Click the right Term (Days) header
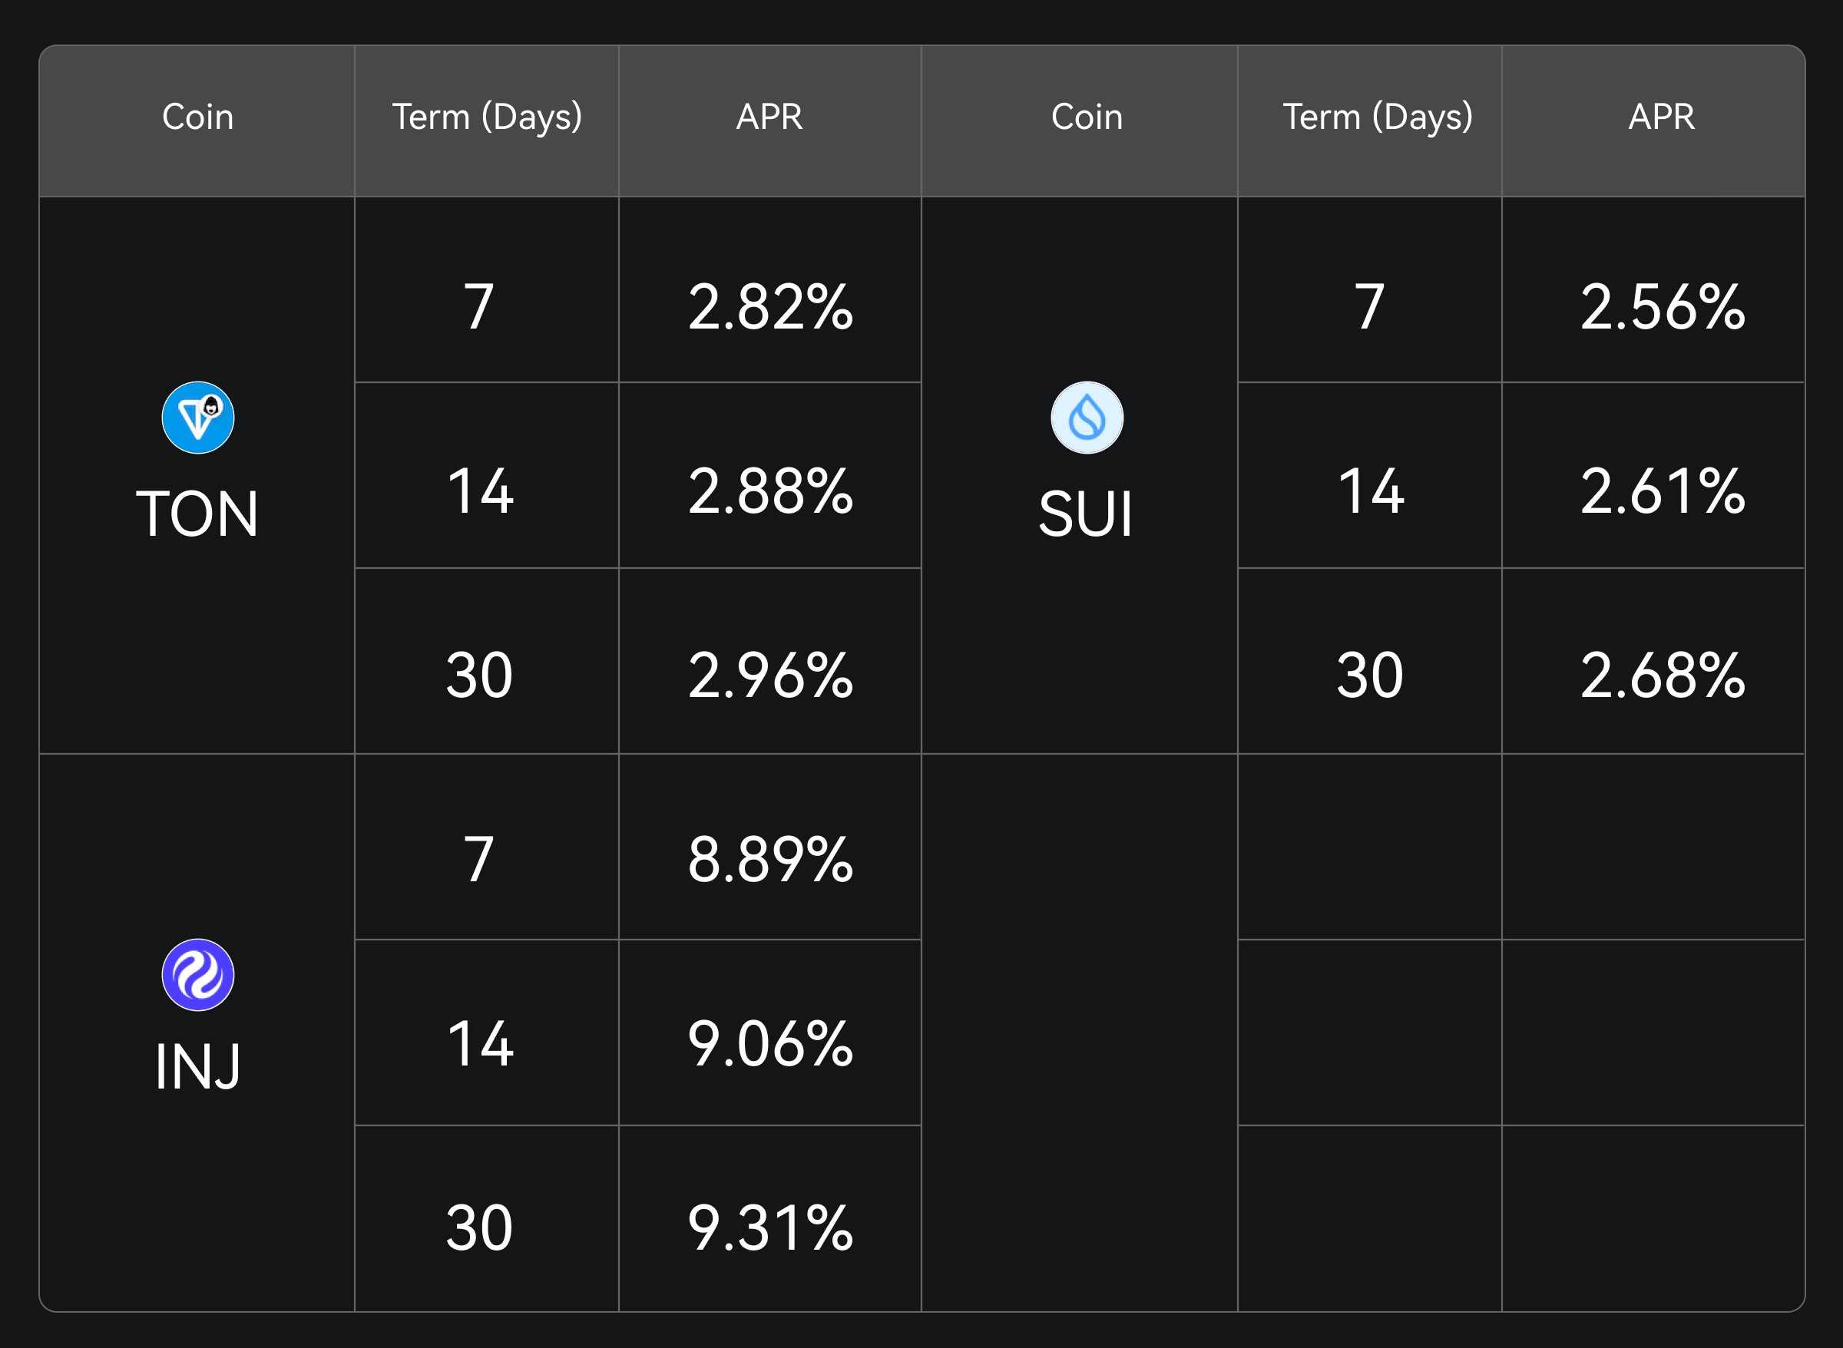The width and height of the screenshot is (1843, 1348). tap(1377, 117)
